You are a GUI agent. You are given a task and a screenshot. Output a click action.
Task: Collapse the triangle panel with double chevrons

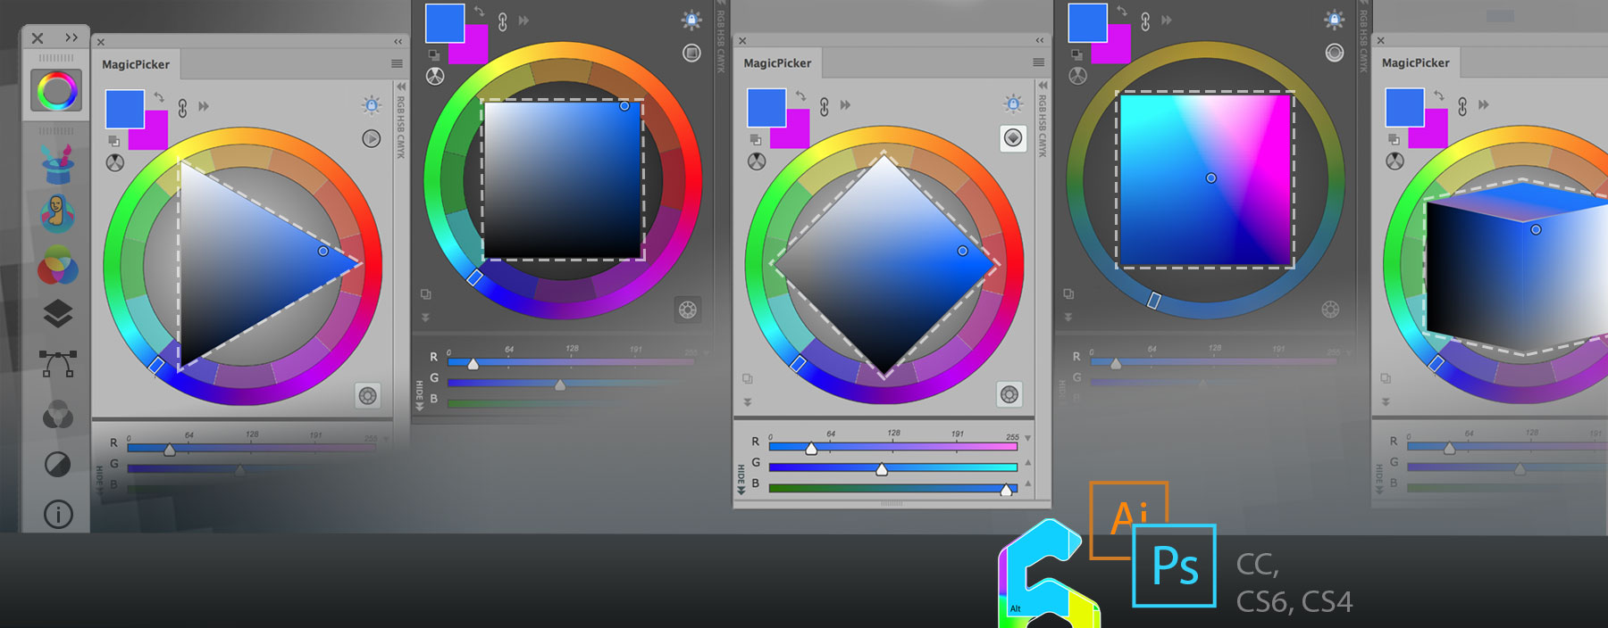[398, 41]
